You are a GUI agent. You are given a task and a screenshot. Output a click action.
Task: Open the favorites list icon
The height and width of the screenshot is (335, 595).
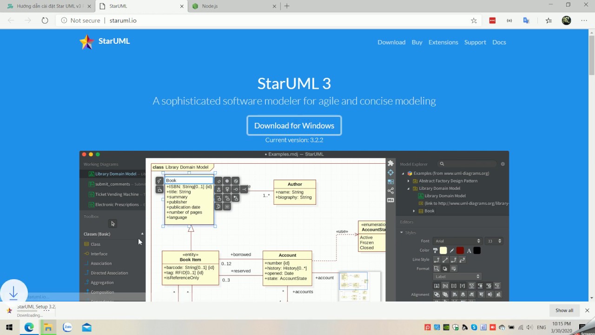tap(549, 20)
